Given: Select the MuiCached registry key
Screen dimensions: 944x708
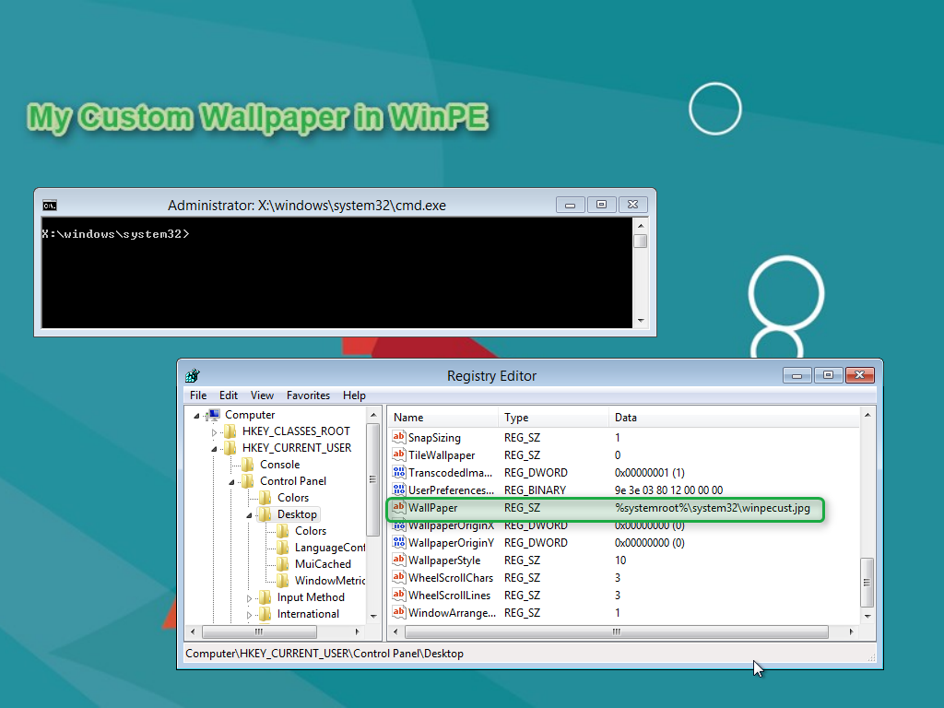Looking at the screenshot, I should pos(323,564).
